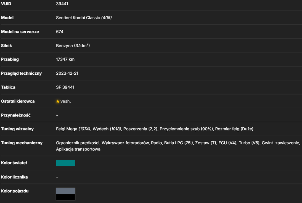This screenshot has width=302, height=203.
Task: Click the Tuning mechaniczny label
Action: [x=22, y=143]
